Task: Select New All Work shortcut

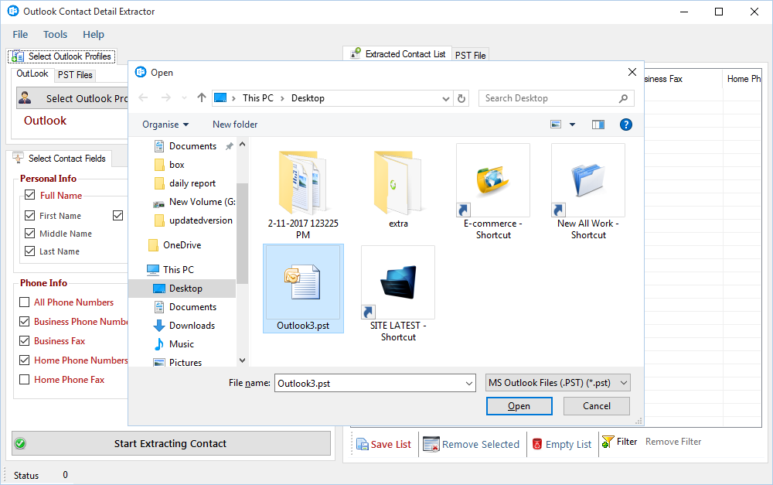Action: tap(588, 193)
